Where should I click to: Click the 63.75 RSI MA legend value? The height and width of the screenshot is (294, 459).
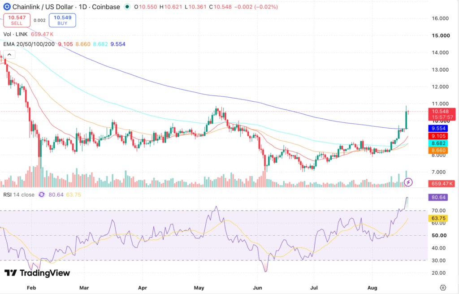click(74, 195)
